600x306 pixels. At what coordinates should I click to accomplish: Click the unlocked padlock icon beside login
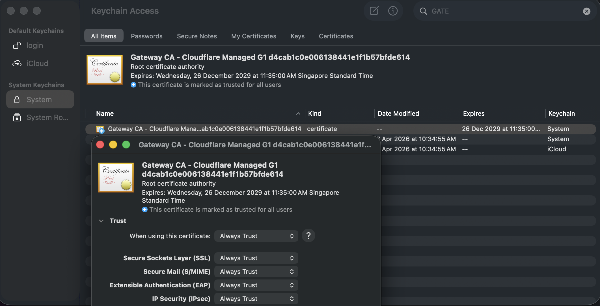coord(17,45)
